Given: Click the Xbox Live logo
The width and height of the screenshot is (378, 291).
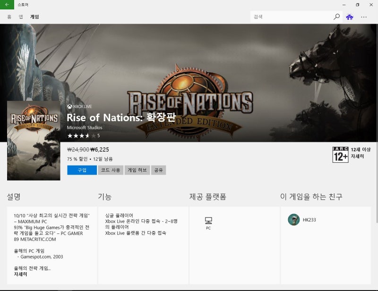Looking at the screenshot, I should coord(79,107).
